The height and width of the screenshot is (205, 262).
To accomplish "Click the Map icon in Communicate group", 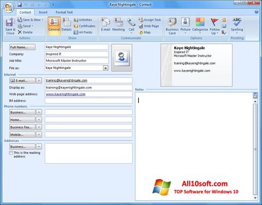I will [x=141, y=33].
